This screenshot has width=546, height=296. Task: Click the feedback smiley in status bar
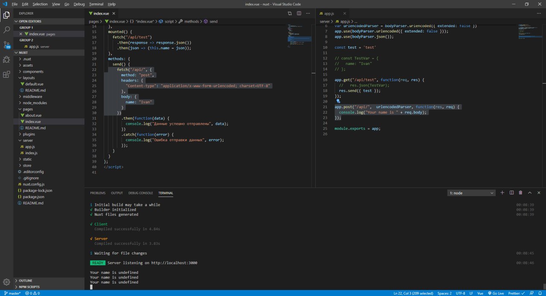[x=532, y=293]
